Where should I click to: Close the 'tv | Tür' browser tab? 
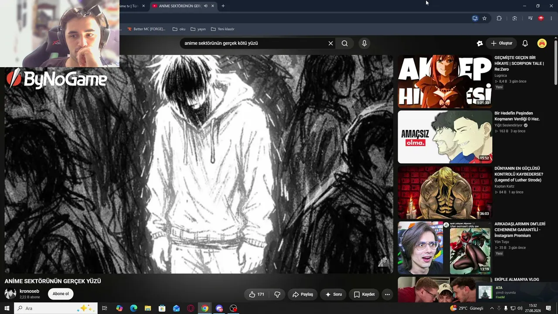tap(143, 6)
